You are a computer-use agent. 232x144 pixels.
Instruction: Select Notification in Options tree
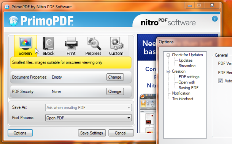(x=181, y=93)
